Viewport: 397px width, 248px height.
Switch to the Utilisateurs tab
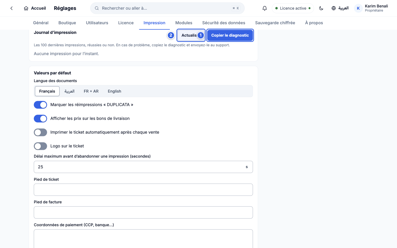(x=97, y=23)
